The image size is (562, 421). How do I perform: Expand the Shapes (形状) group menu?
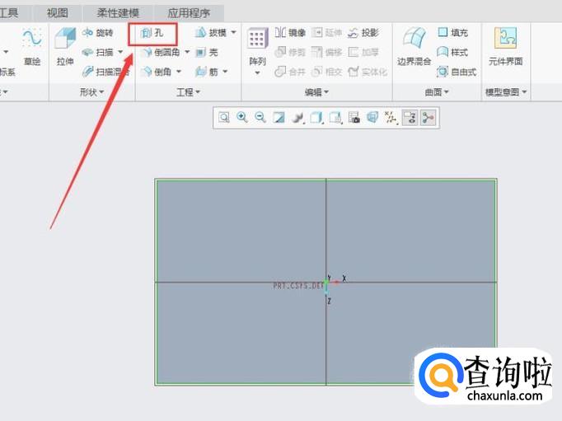[x=91, y=92]
